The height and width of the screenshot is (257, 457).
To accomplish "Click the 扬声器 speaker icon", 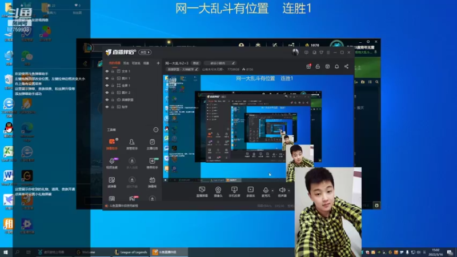I will 282,190.
